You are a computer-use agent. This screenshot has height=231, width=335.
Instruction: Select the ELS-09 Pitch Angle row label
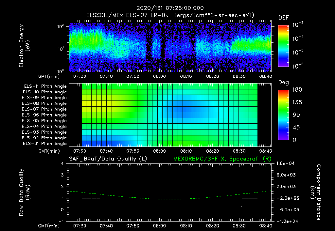44,98
